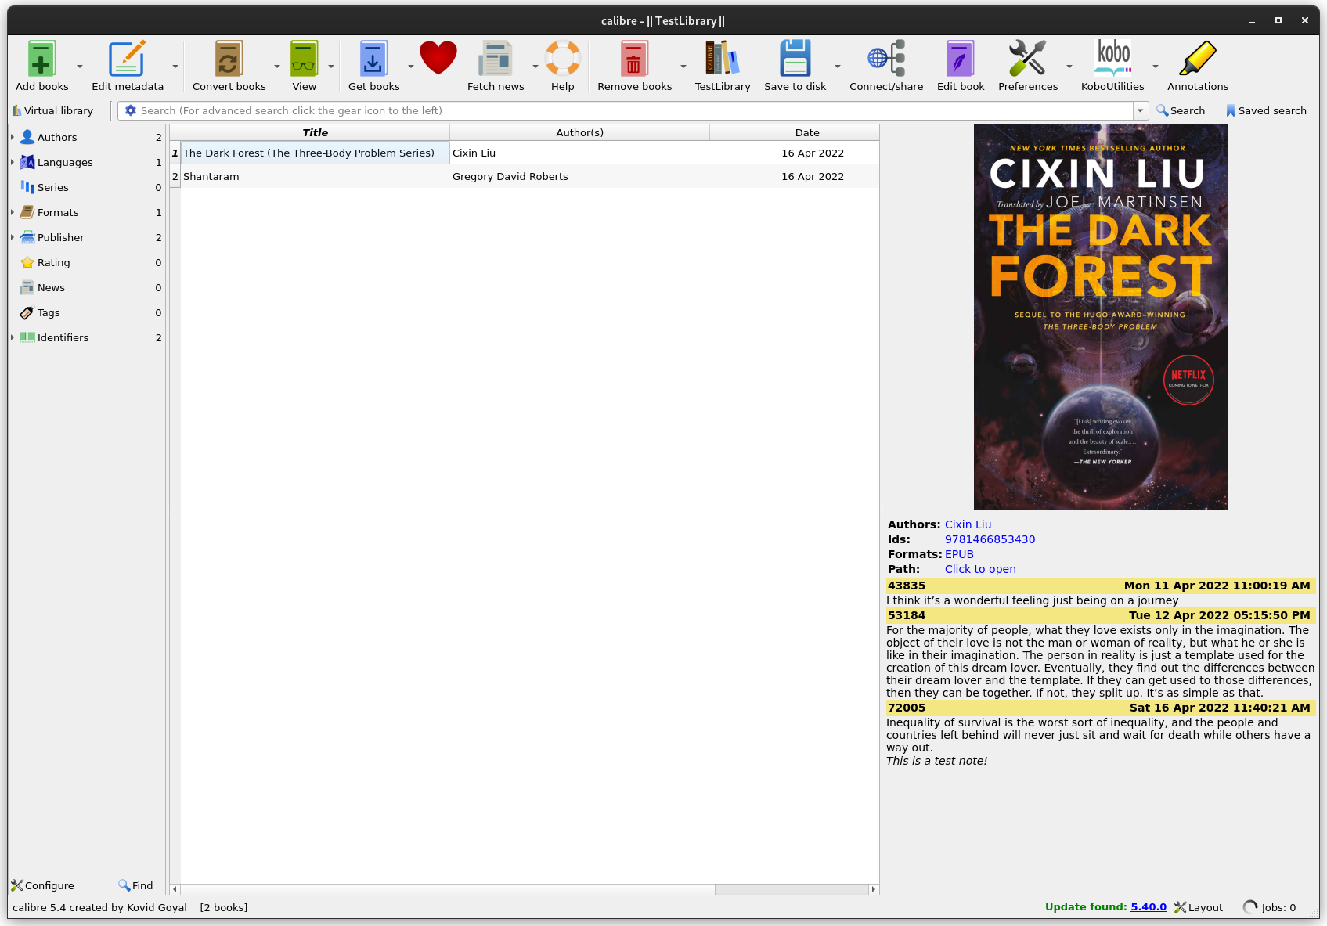
Task: Click the Edit book icon
Action: click(x=960, y=59)
